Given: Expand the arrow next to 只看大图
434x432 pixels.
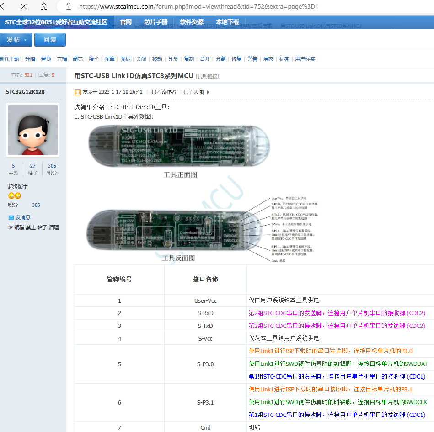Looking at the screenshot, I should (208, 92).
